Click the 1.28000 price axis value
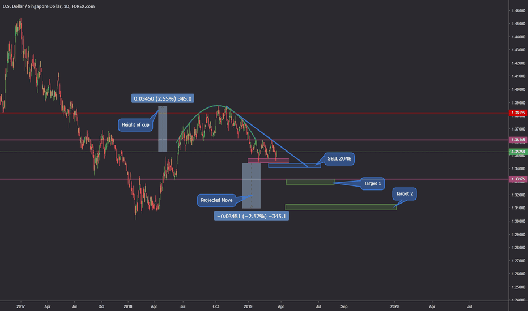The height and width of the screenshot is (311, 528). pos(518,248)
